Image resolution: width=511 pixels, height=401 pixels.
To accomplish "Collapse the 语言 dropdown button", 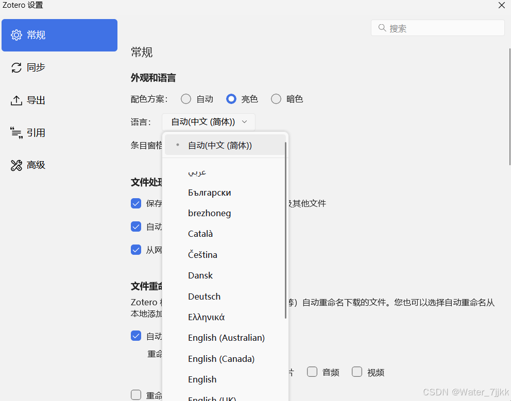I will coord(209,122).
